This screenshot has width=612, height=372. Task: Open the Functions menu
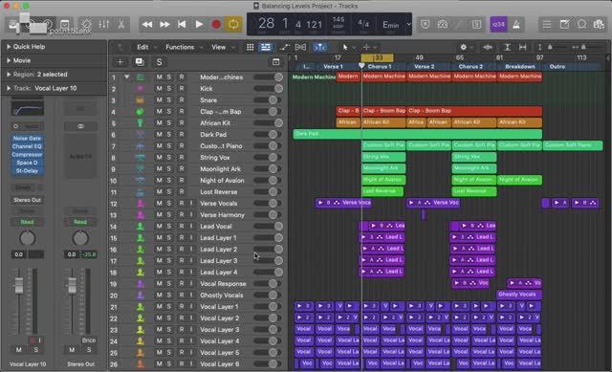coord(184,47)
